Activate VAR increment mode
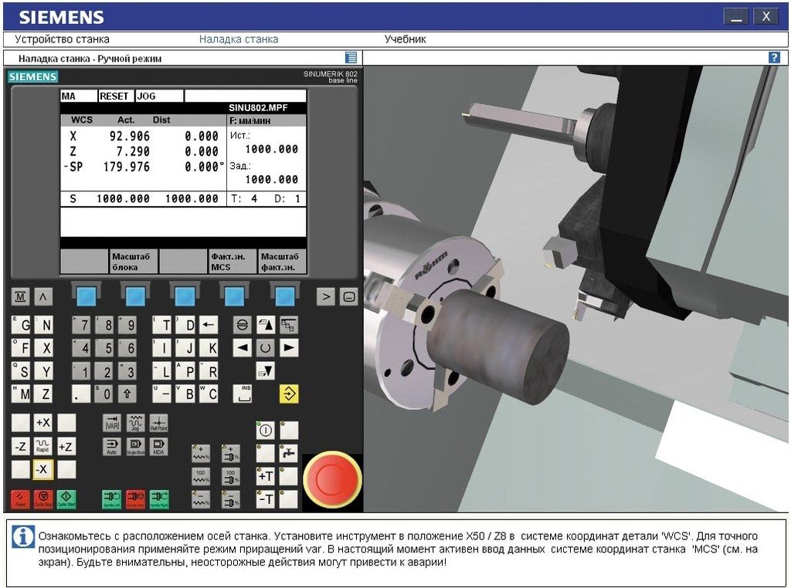 point(112,423)
